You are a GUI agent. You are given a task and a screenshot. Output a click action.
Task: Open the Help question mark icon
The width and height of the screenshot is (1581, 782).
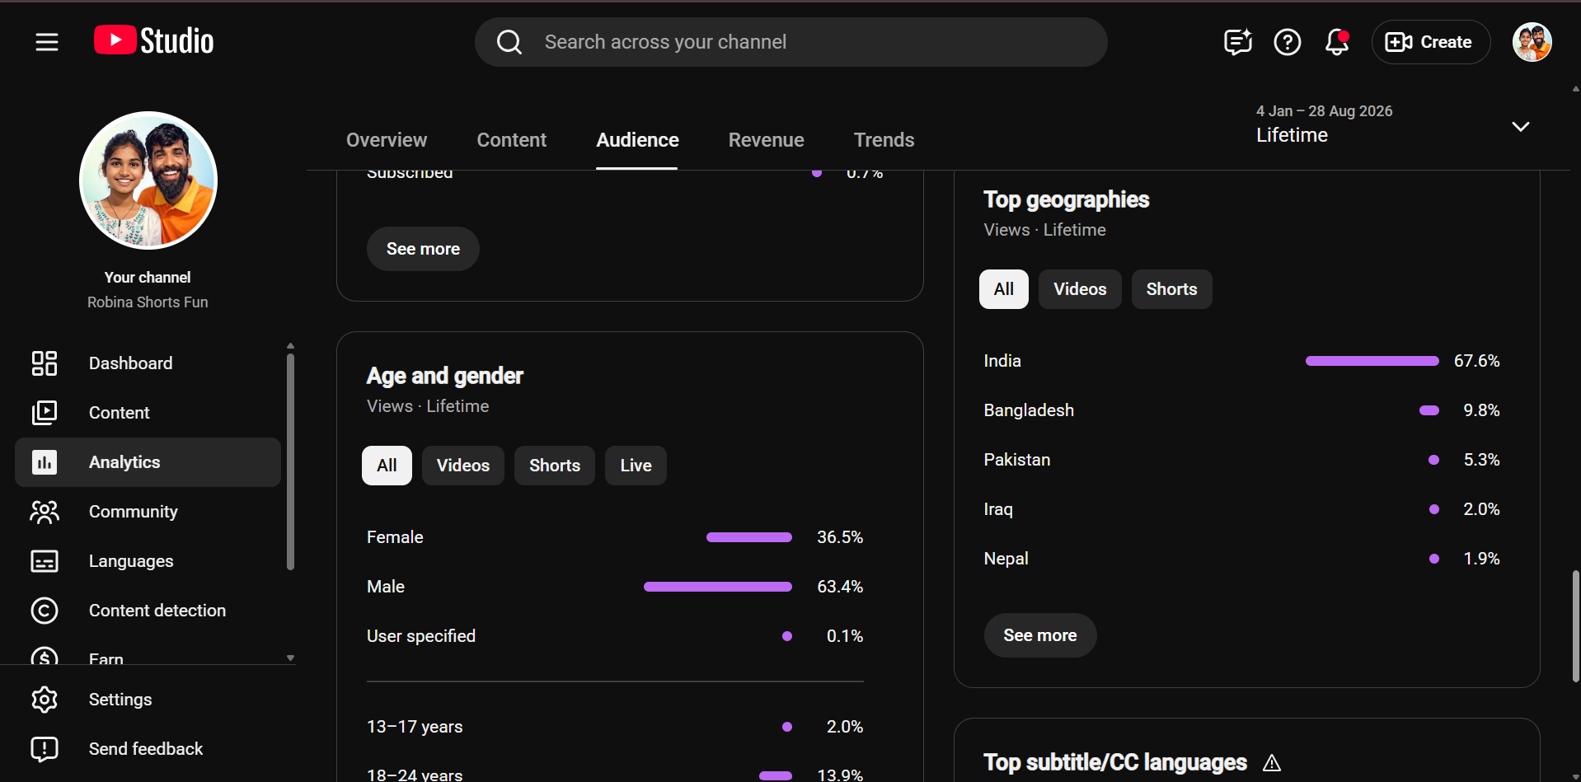click(1288, 42)
